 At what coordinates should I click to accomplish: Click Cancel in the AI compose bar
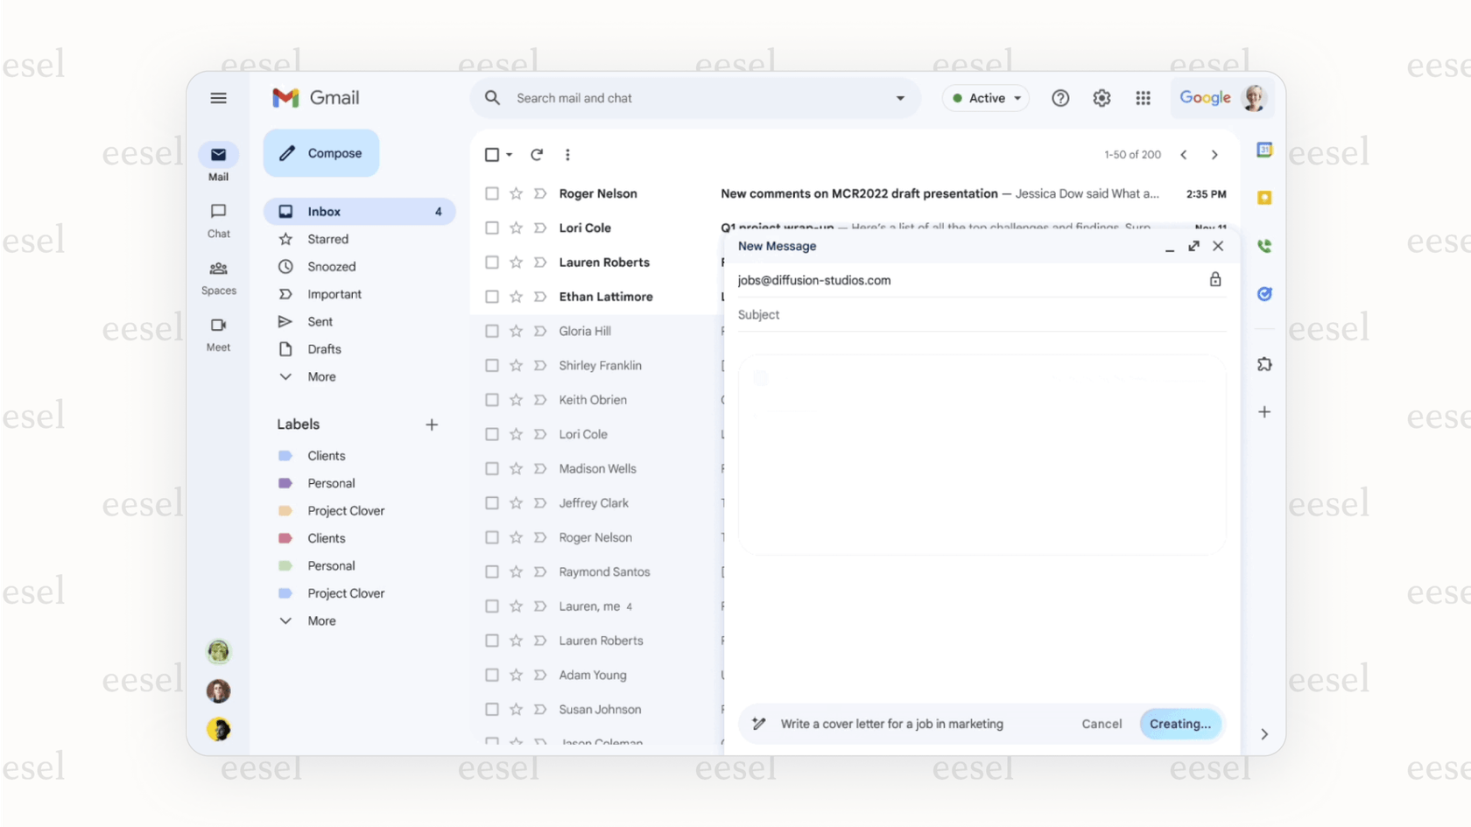(1101, 724)
